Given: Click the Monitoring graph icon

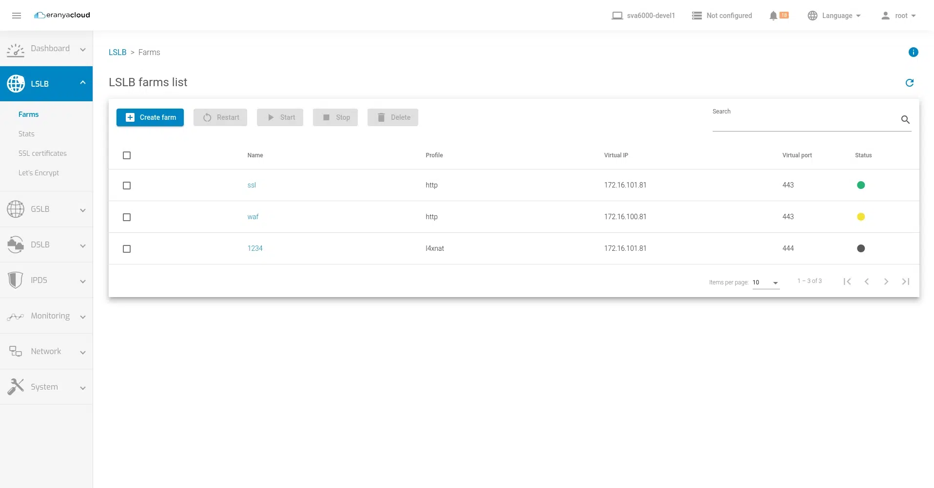Looking at the screenshot, I should [x=16, y=316].
